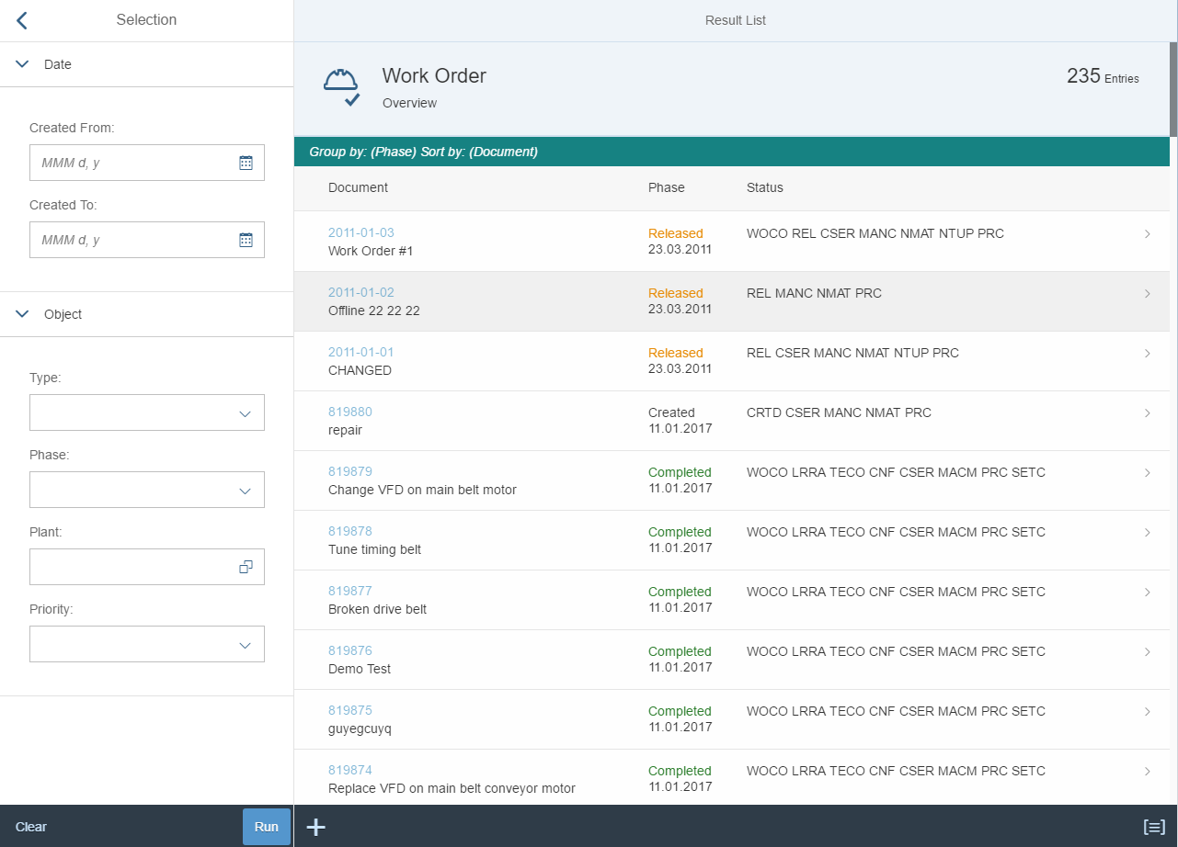
Task: Open work order link 819880
Action: point(349,412)
